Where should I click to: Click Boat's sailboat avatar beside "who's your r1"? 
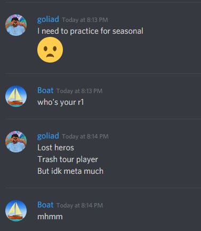[16, 96]
